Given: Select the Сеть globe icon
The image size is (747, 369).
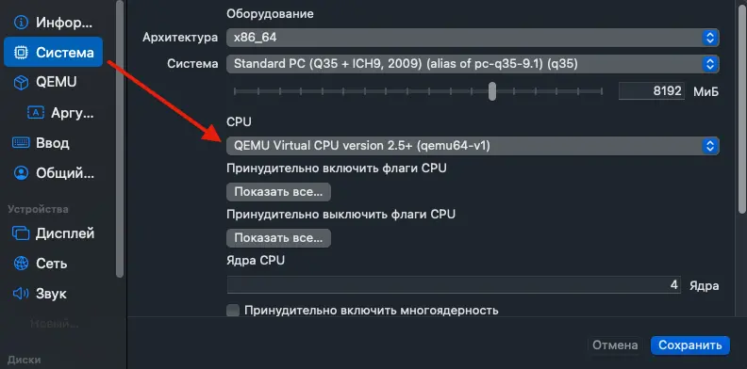Looking at the screenshot, I should (21, 264).
